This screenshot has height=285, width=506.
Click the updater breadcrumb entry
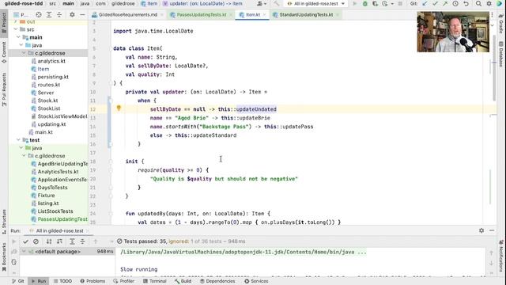tap(202, 3)
